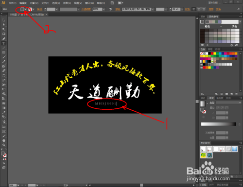The image size is (243, 187).
Task: Select the Pencil tool
Action: click(4, 62)
